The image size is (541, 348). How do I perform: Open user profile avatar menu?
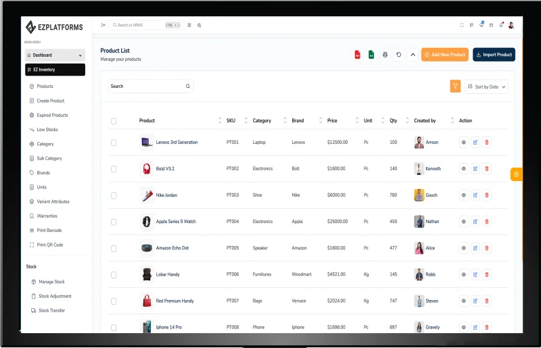511,25
